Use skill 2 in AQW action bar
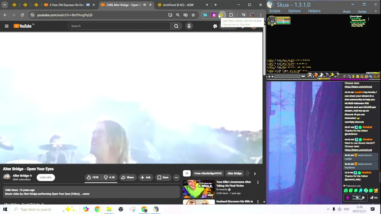Image resolution: width=381 pixels, height=214 pixels. (316, 75)
